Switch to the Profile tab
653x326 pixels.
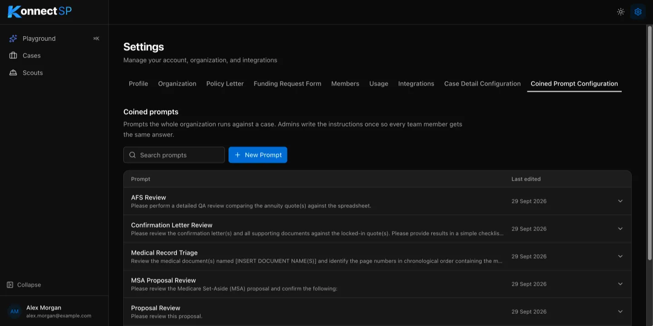(138, 84)
